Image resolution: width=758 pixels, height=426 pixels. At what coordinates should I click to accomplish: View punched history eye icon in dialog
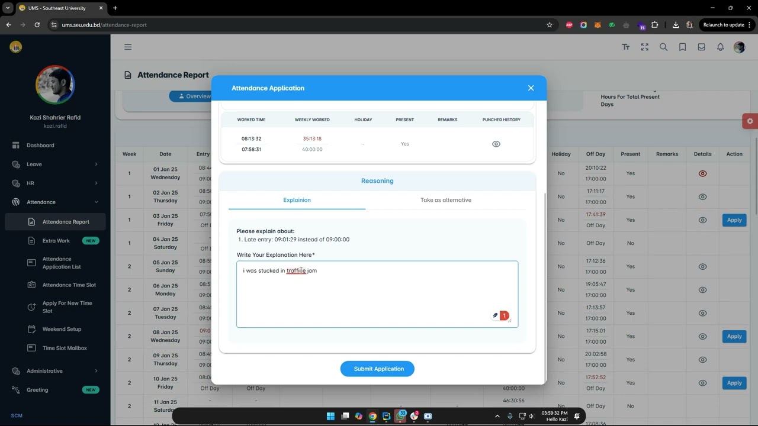pos(496,144)
